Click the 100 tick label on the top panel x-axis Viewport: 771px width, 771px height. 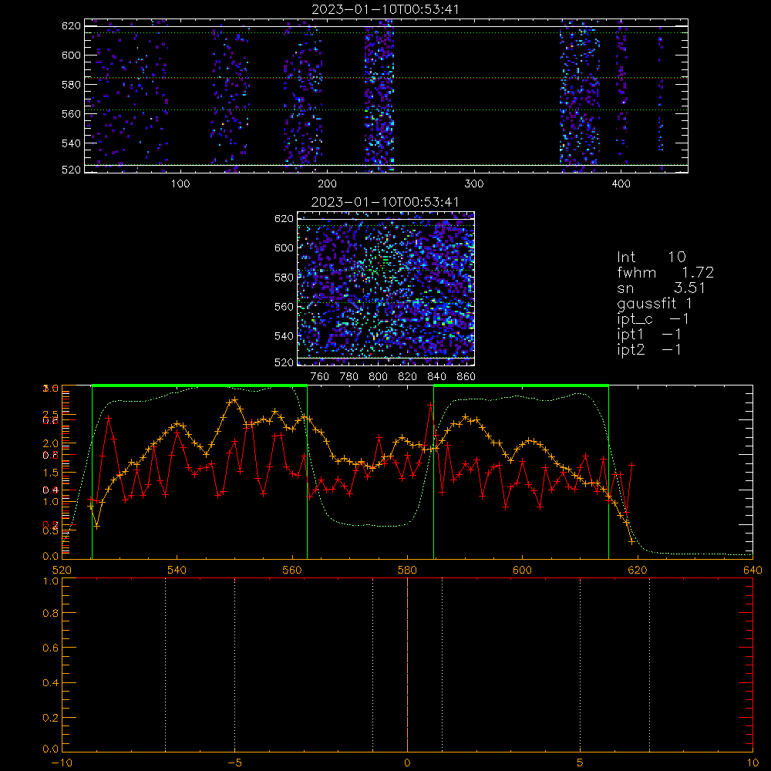coord(180,184)
